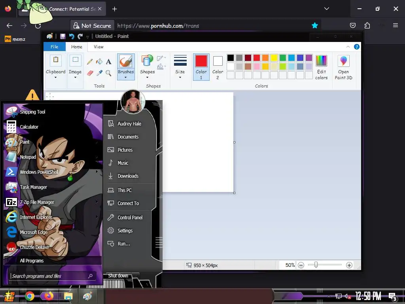Expand the Image dropdown
The image size is (405, 304).
[x=75, y=77]
